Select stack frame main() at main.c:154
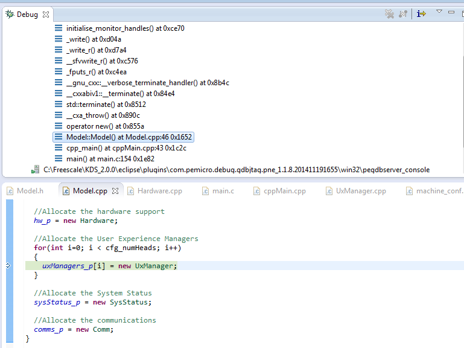 tap(110, 159)
